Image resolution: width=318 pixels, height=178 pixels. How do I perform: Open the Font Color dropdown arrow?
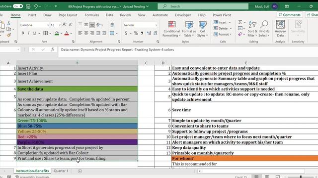pyautogui.click(x=71, y=34)
